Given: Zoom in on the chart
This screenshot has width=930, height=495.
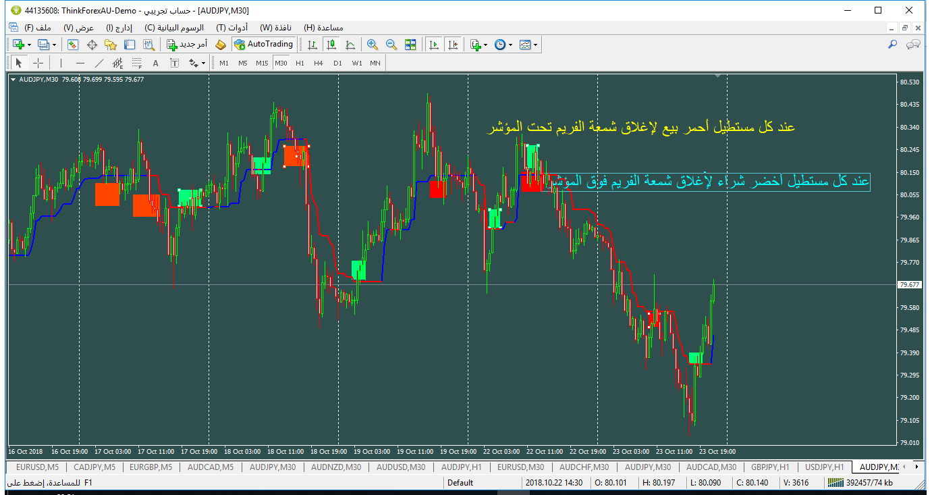Looking at the screenshot, I should [372, 45].
